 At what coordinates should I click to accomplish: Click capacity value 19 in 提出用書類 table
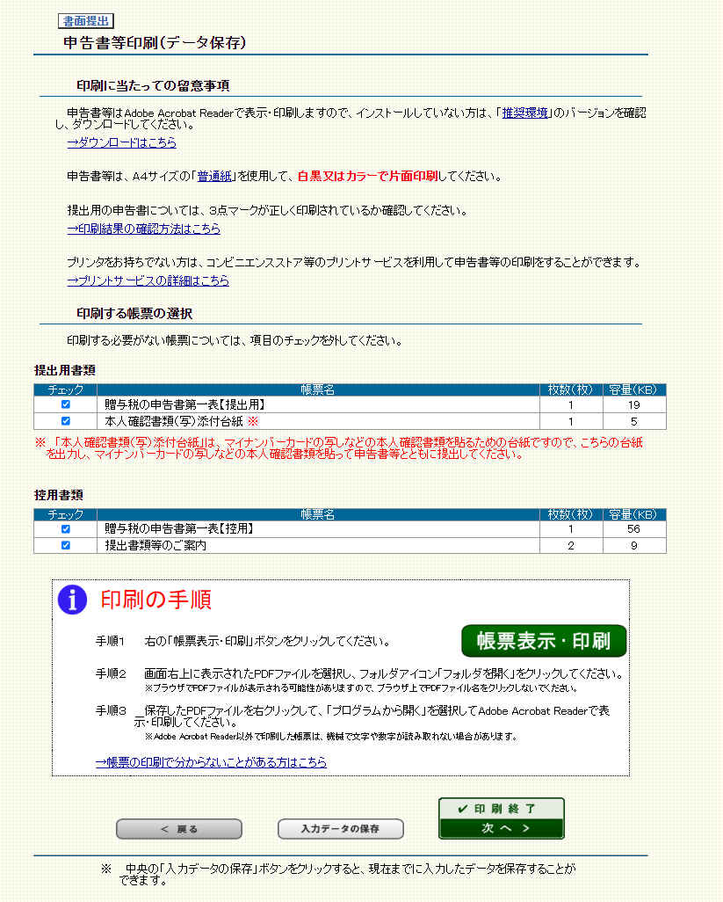coord(634,404)
